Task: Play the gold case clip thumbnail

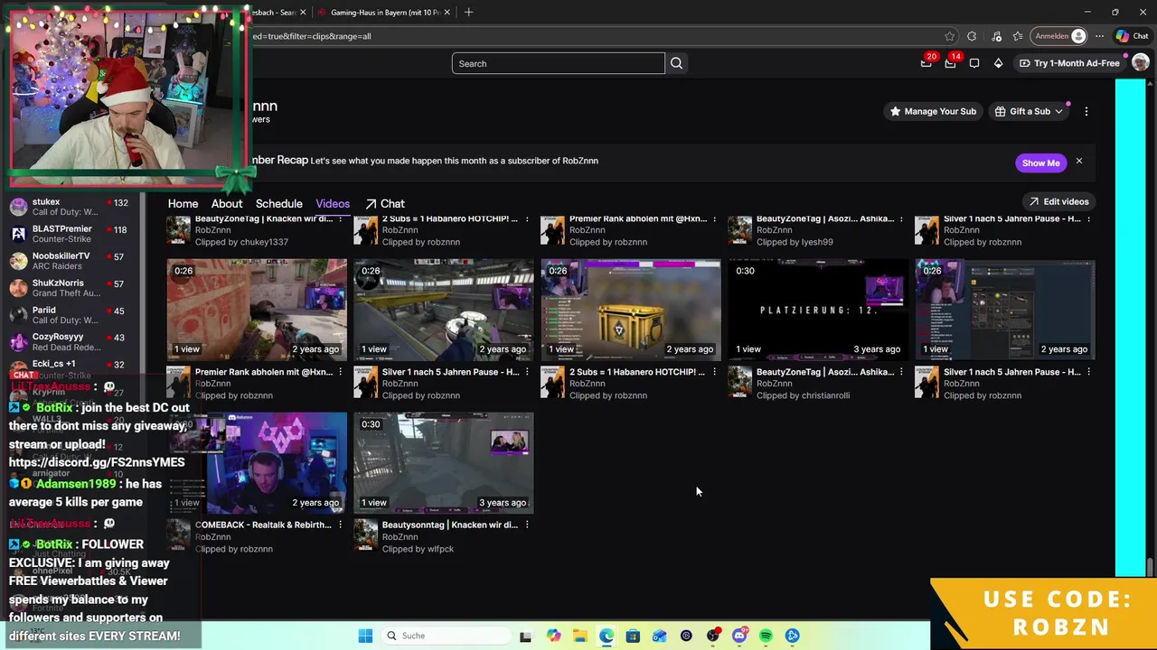Action: (631, 310)
